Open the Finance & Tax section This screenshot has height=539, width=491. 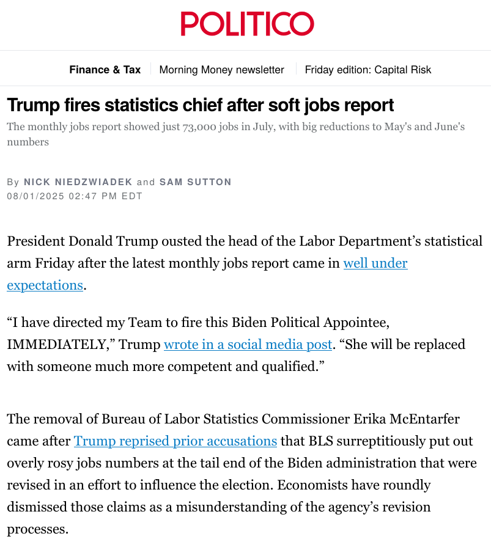point(105,70)
